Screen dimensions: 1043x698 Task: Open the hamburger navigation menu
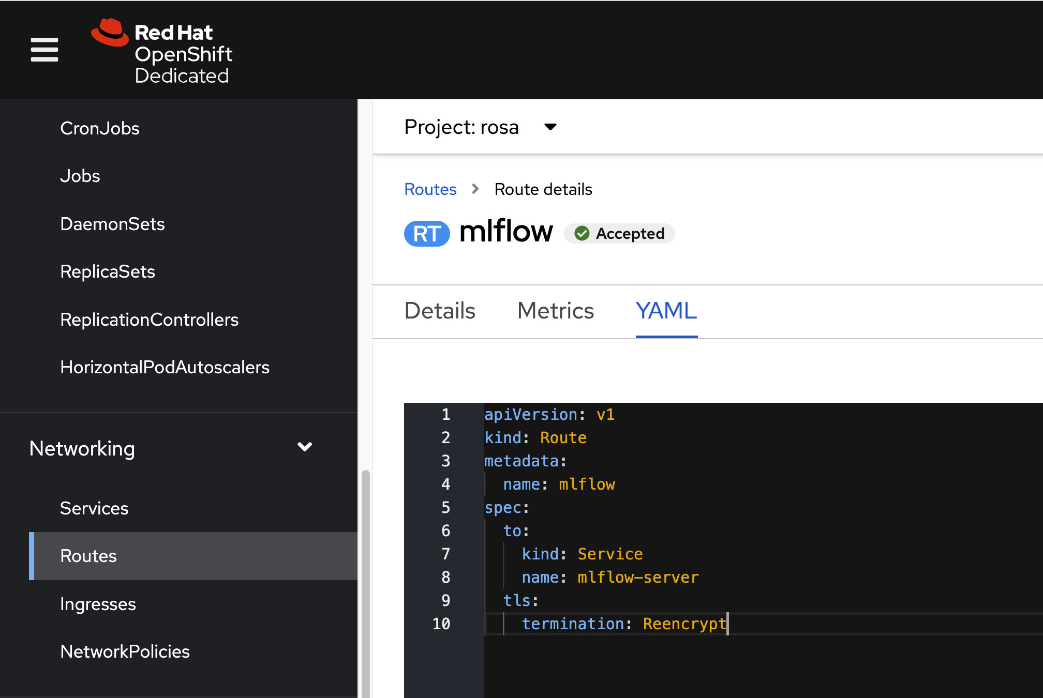pyautogui.click(x=44, y=50)
